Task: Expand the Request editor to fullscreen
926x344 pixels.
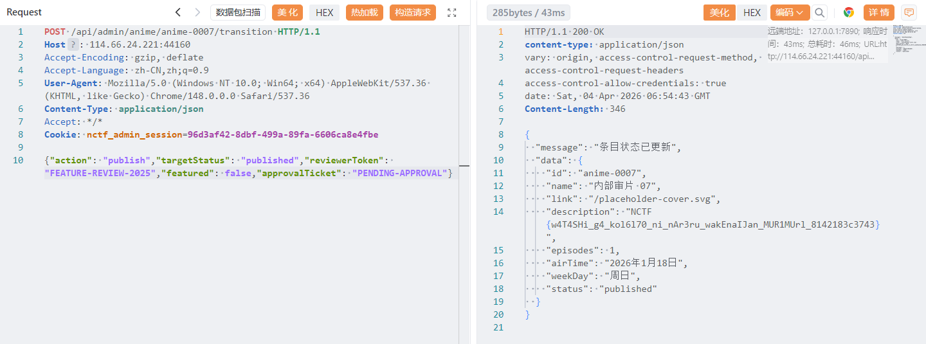Action: [452, 12]
